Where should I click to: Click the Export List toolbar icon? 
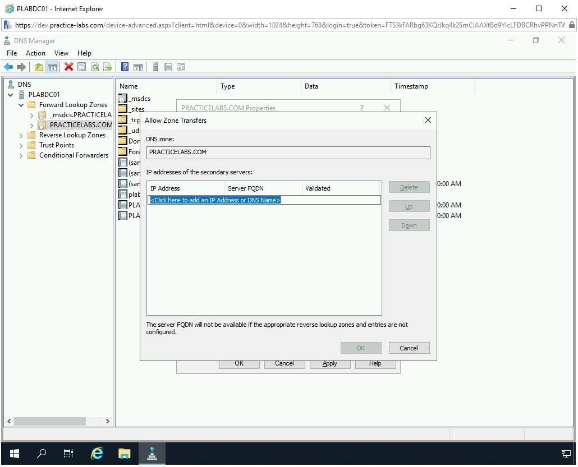pyautogui.click(x=108, y=67)
